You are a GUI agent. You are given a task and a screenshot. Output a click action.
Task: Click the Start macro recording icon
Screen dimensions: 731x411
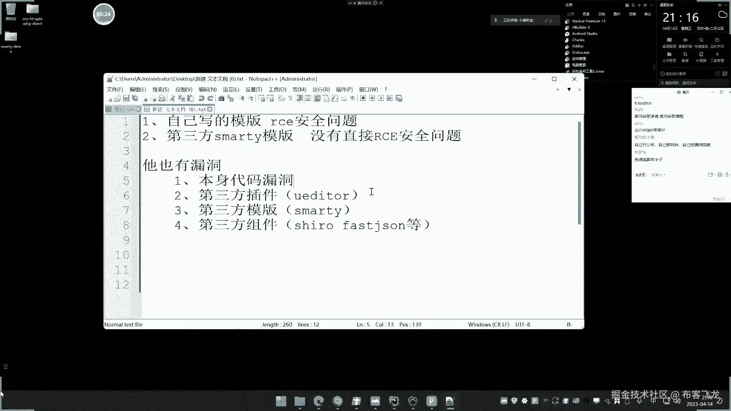click(363, 99)
